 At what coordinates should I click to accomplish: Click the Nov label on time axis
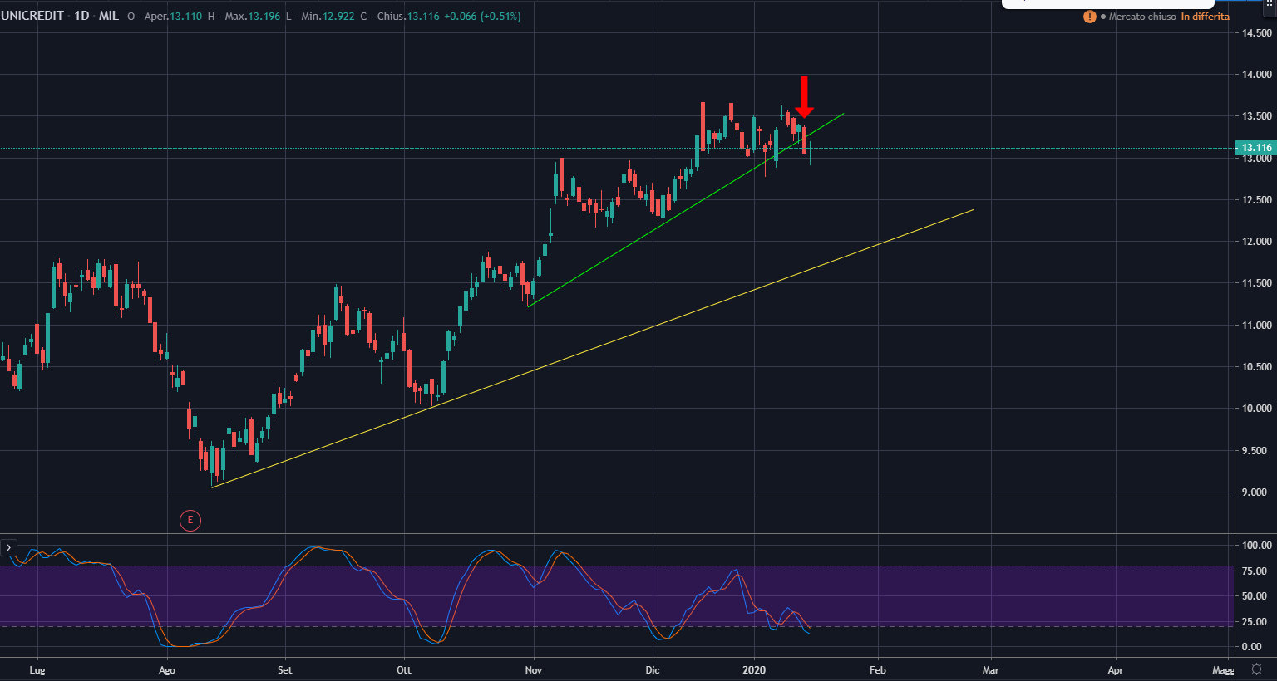click(x=534, y=670)
